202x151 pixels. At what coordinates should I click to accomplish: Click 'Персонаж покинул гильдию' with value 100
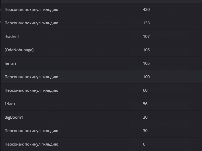[x=31, y=77]
